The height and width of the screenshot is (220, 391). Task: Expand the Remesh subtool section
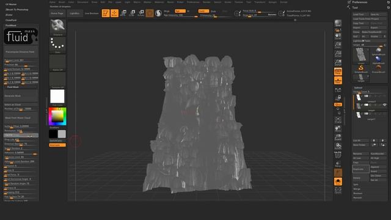(357, 198)
